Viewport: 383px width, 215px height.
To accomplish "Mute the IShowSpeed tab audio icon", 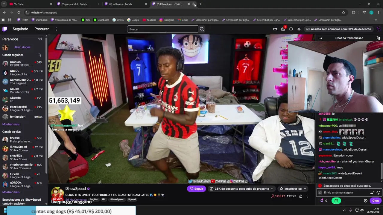I will 189,4.
